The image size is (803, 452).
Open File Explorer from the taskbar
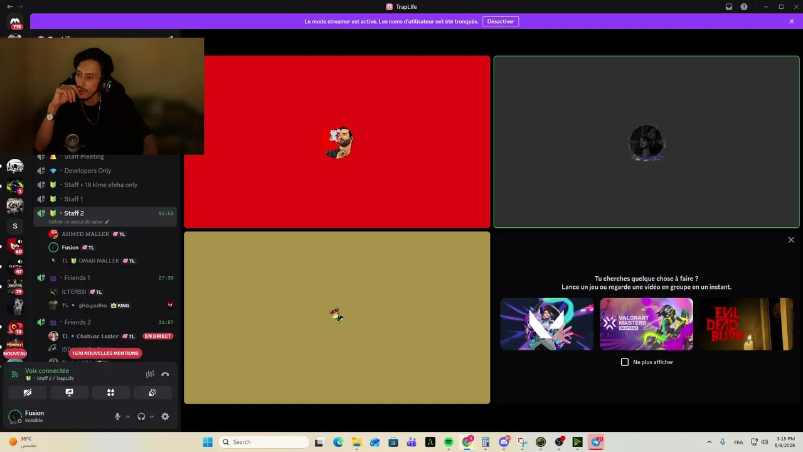pos(356,442)
